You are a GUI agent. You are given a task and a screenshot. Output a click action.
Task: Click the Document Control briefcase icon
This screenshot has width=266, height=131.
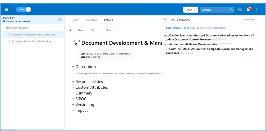[7, 28]
